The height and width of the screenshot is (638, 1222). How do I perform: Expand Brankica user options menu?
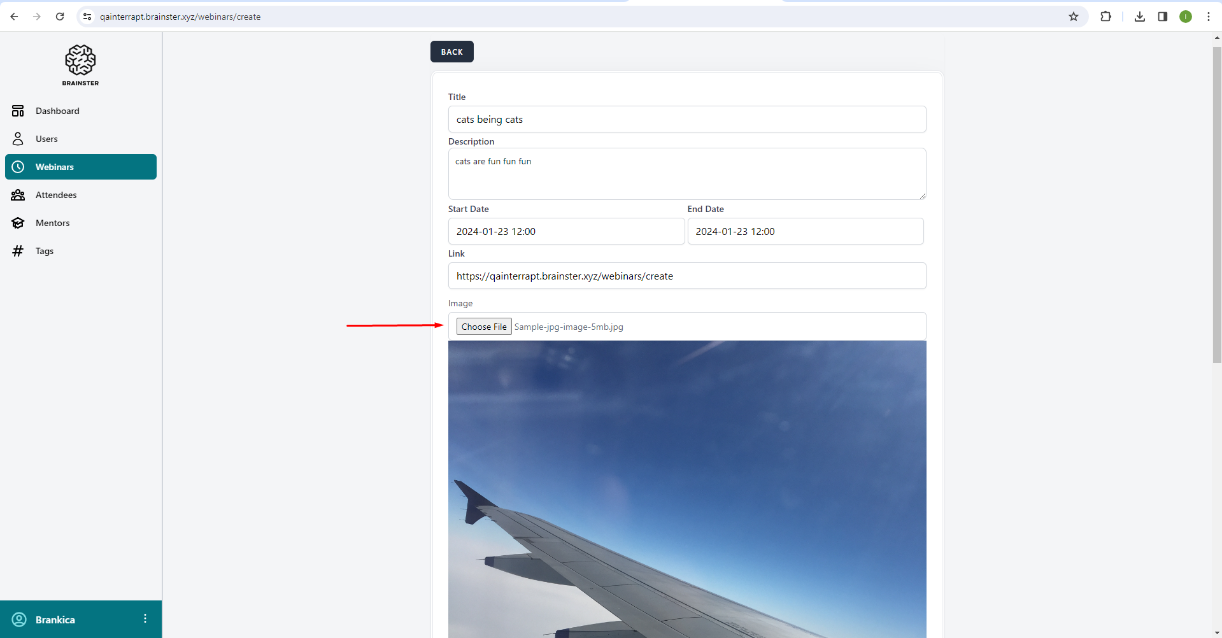pyautogui.click(x=145, y=619)
